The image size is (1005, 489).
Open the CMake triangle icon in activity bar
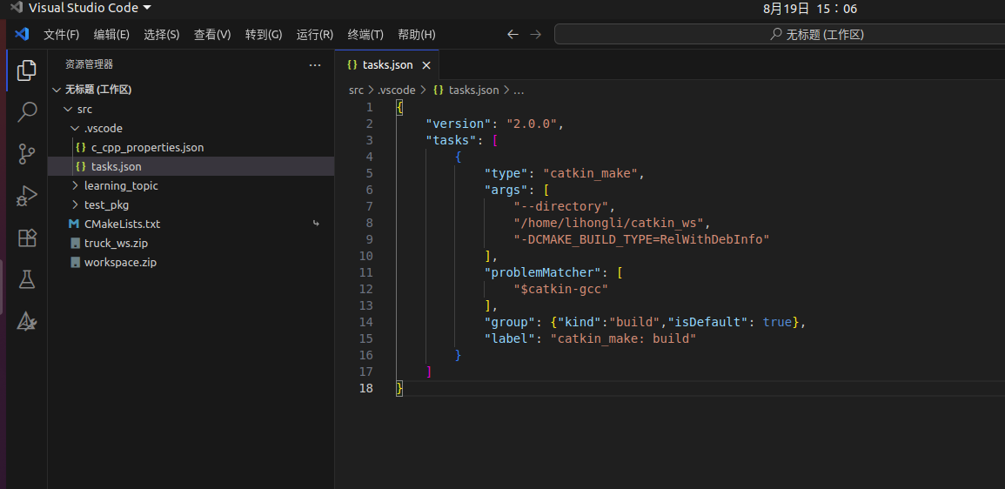[x=26, y=321]
